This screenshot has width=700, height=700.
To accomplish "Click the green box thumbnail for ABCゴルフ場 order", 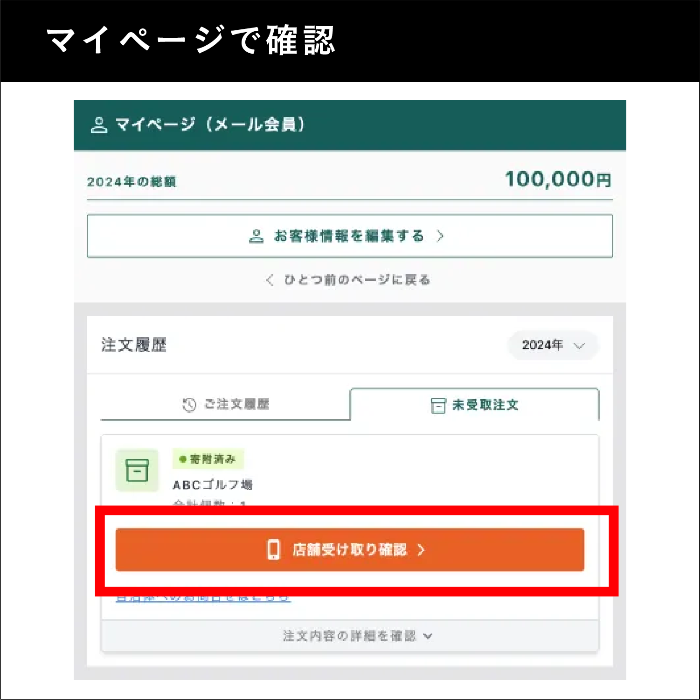I will pyautogui.click(x=137, y=470).
